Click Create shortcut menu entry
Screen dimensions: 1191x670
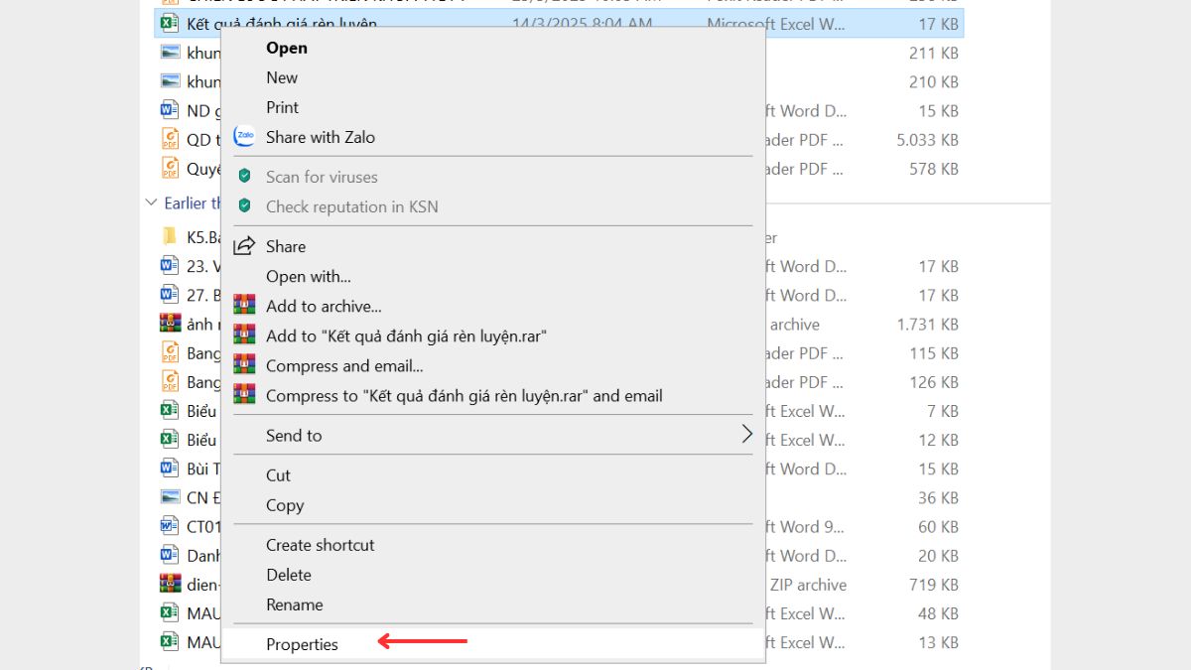click(320, 545)
